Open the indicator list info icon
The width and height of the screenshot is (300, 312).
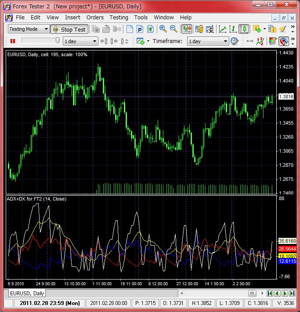(272, 29)
